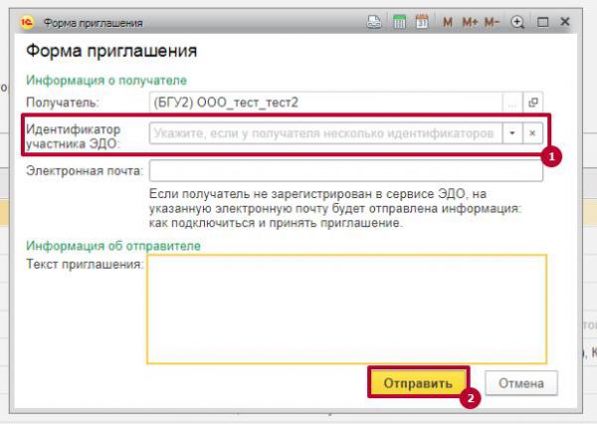597x424 pixels.
Task: Click the Отмена button
Action: click(x=521, y=382)
